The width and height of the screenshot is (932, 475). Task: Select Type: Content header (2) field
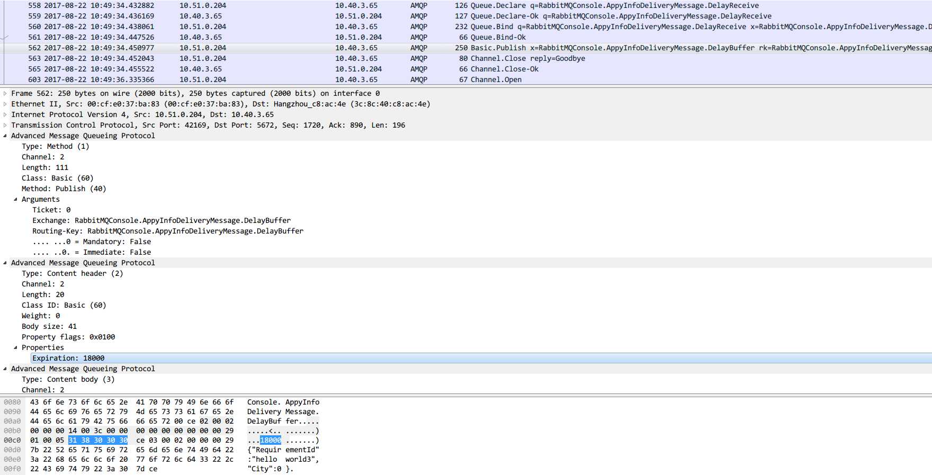(73, 273)
